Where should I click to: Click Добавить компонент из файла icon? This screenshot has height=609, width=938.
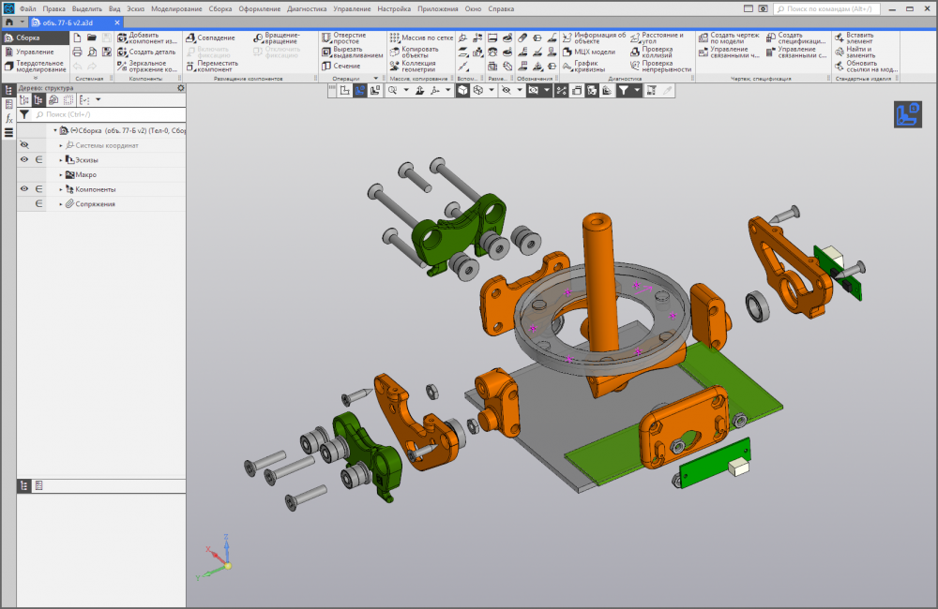(x=122, y=37)
